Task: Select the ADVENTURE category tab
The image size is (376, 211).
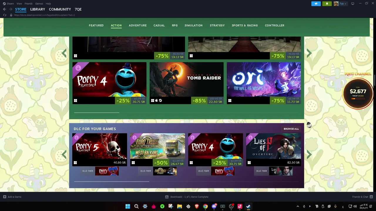Action: pos(137,25)
